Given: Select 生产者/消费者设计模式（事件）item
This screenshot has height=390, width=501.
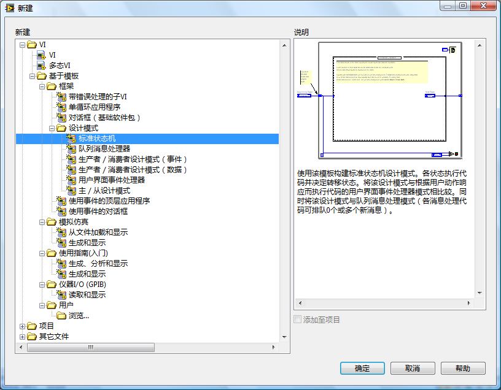Looking at the screenshot, I should point(132,159).
